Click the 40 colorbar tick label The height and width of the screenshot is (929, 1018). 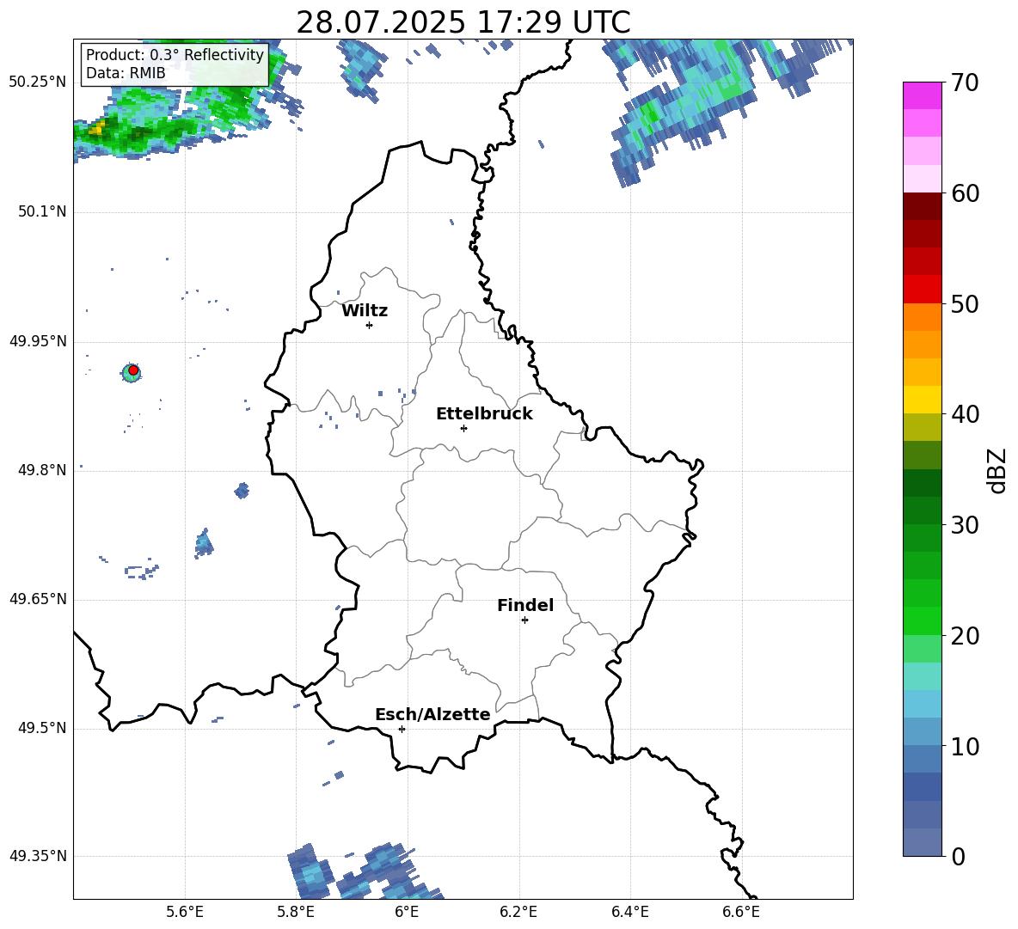[x=965, y=414]
